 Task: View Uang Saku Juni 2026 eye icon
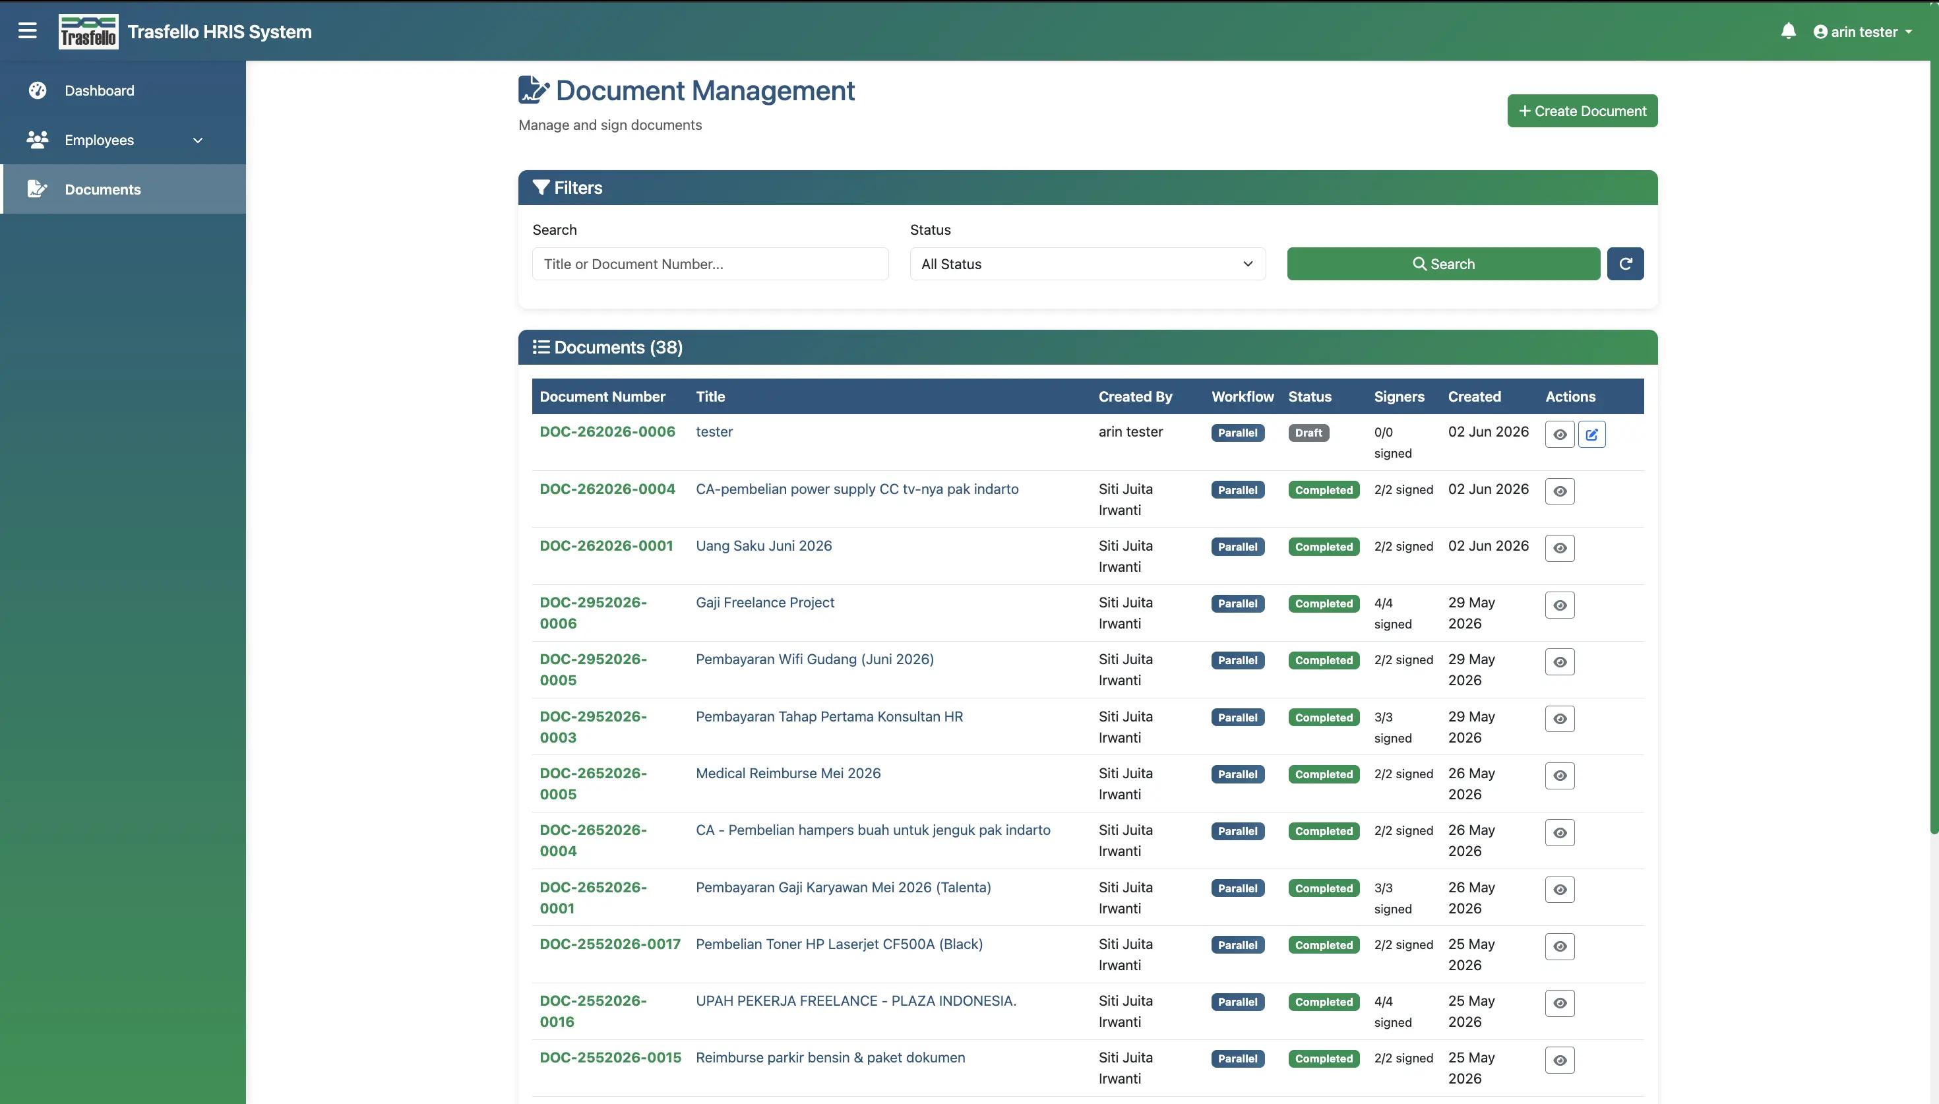[x=1559, y=548]
